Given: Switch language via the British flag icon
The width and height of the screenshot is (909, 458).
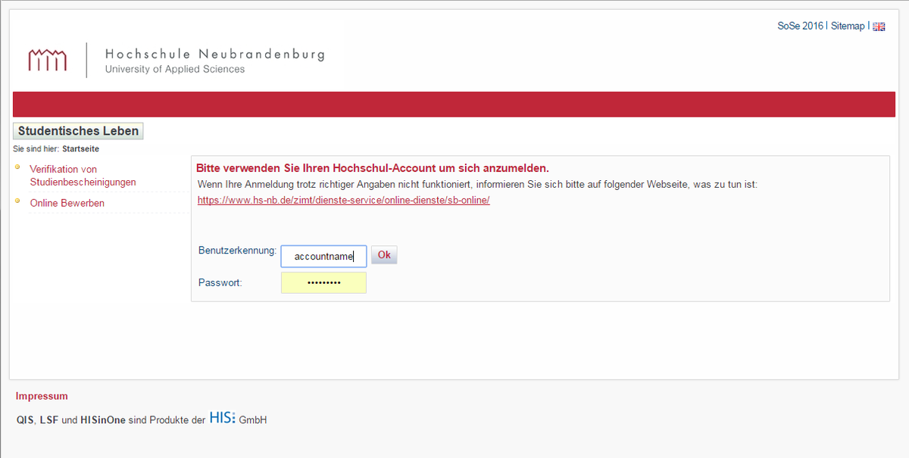Looking at the screenshot, I should click(879, 26).
